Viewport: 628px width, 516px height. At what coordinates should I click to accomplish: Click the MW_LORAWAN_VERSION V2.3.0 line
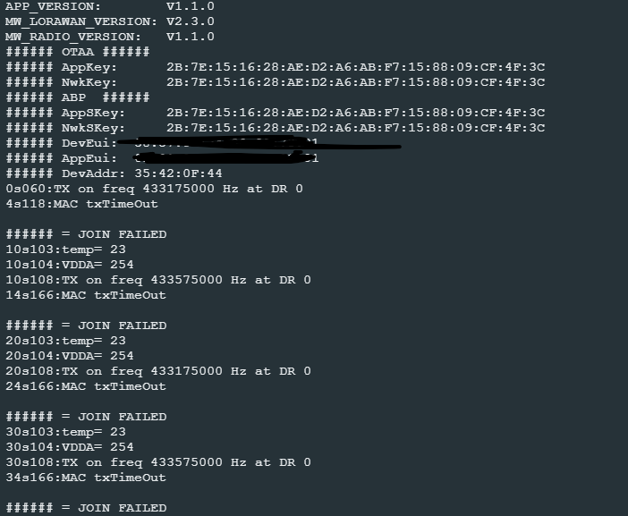(x=109, y=21)
